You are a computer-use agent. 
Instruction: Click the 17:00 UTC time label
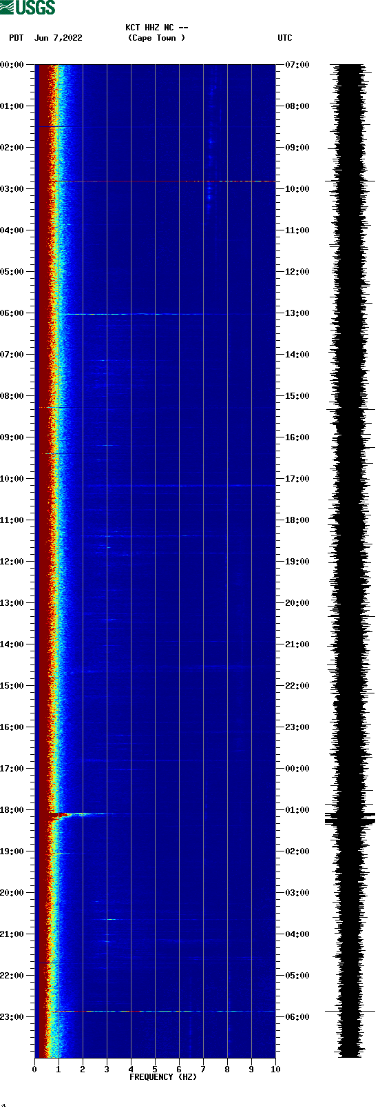point(297,479)
